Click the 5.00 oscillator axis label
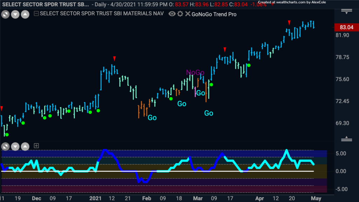The image size is (359, 202). pyautogui.click(x=341, y=154)
